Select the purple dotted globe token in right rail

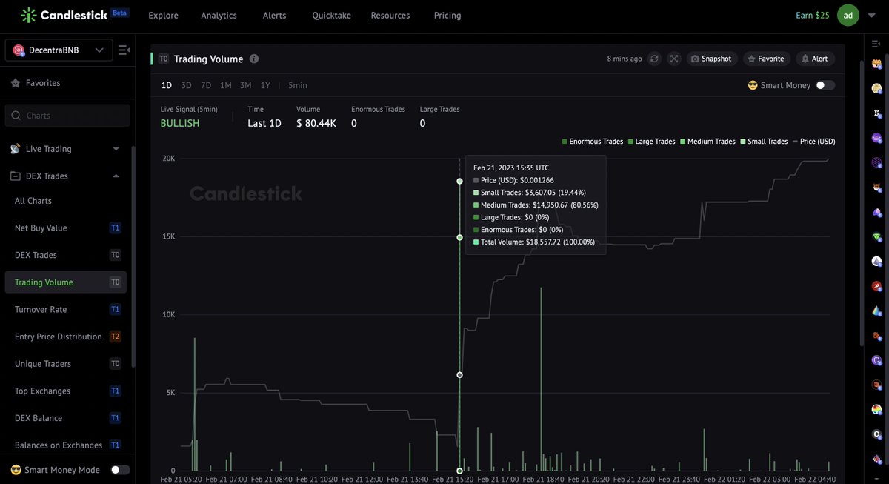(876, 162)
